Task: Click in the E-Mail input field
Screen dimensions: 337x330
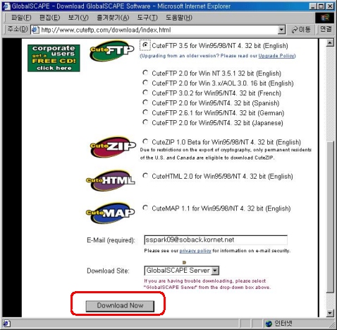Action: tap(216, 240)
